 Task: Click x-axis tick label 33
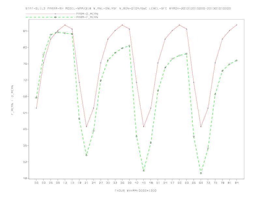tap(115, 183)
